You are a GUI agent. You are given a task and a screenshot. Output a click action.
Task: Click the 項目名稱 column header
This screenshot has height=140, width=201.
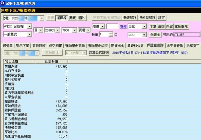(x=19, y=62)
